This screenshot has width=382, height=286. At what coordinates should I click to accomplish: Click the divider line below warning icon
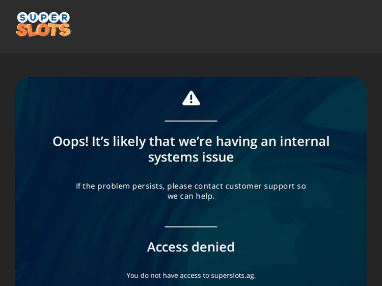191,121
